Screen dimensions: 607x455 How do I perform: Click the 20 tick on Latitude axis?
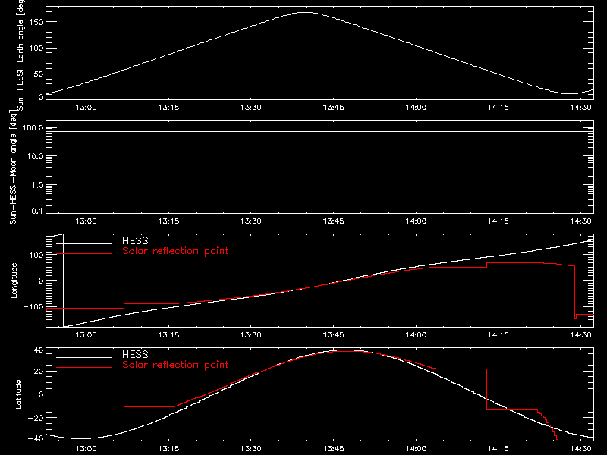tap(39, 372)
